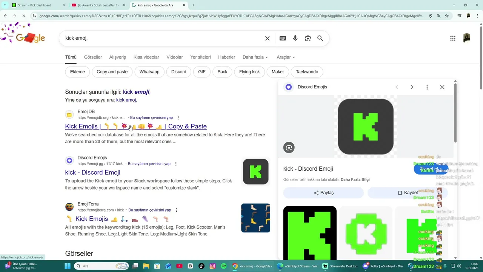The image size is (483, 272).
Task: Open the kick emoji thumbnail beside emoji.gg result
Action: click(x=256, y=172)
